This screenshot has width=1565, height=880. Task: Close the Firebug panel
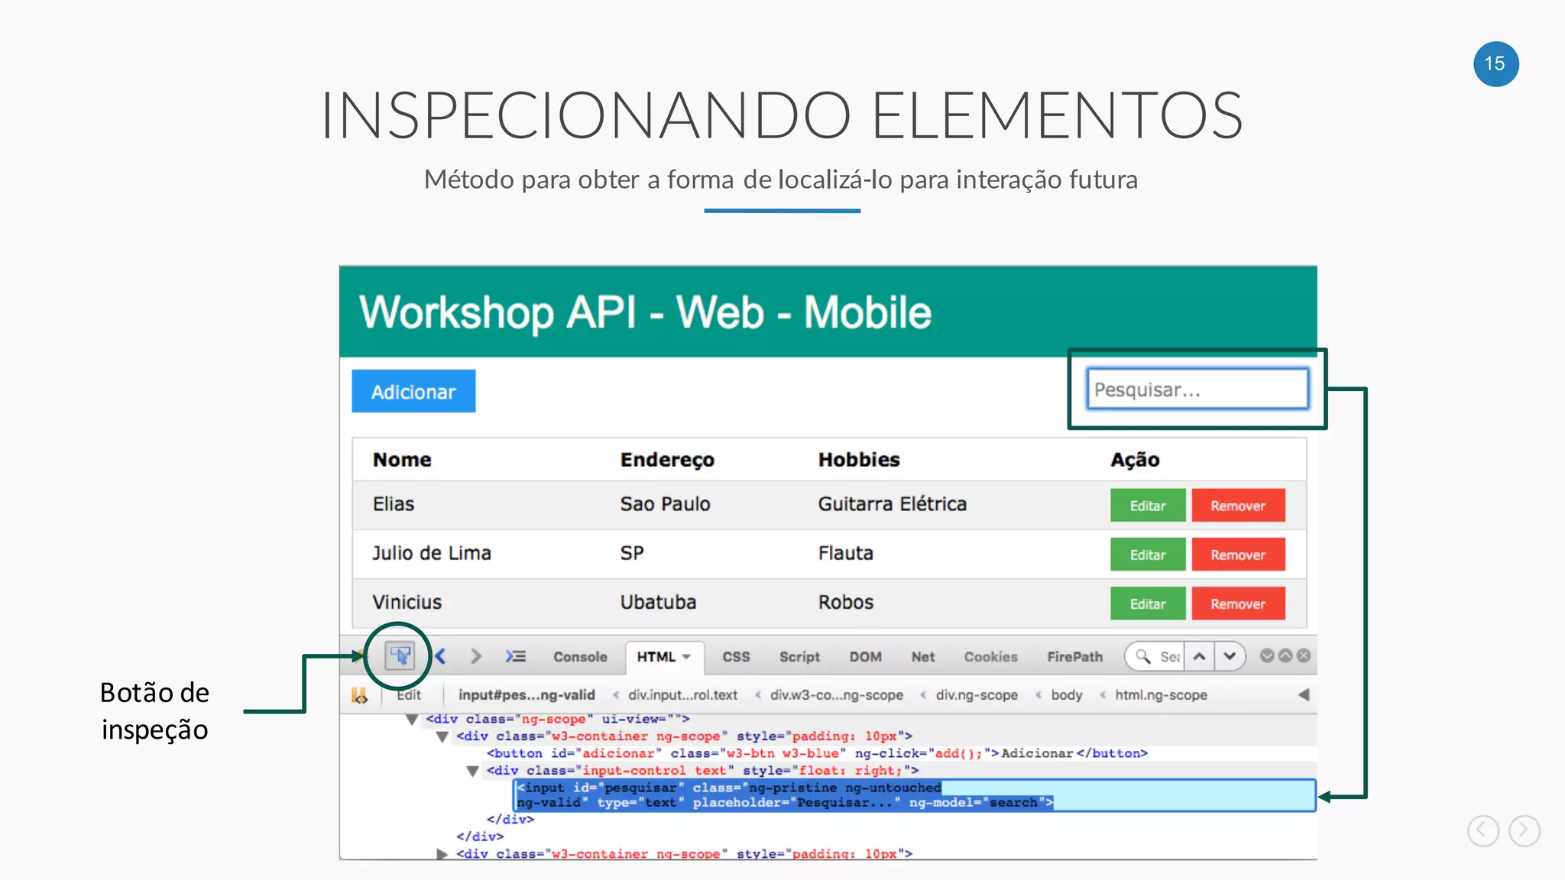click(1304, 655)
